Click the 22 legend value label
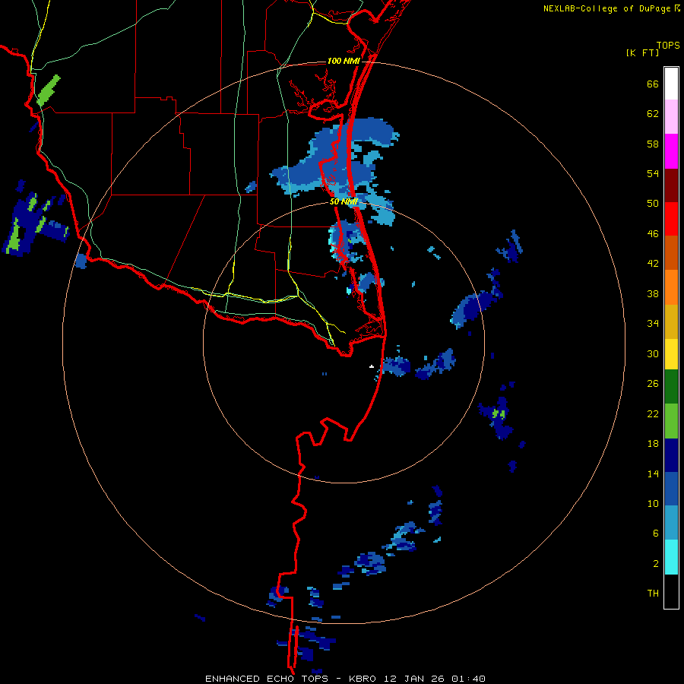Viewport: 684px width, 684px height. (652, 413)
